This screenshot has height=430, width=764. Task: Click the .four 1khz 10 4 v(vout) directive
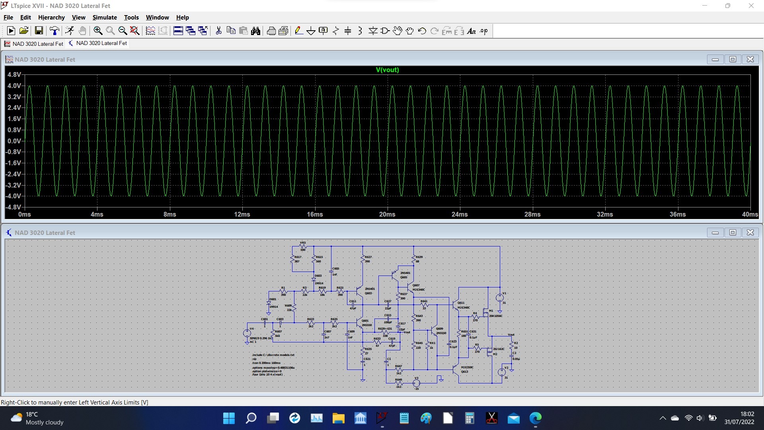267,374
